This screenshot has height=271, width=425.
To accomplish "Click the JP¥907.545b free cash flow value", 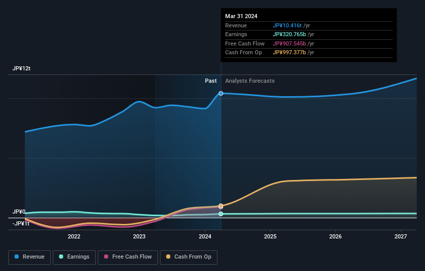I will pos(289,43).
